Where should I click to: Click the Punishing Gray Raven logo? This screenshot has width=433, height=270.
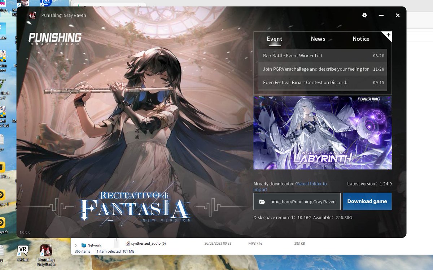(x=55, y=38)
